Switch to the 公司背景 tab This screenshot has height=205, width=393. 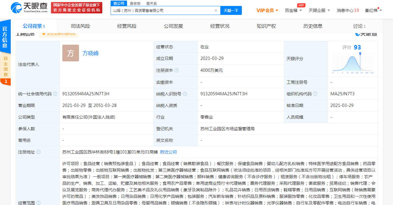(34, 26)
